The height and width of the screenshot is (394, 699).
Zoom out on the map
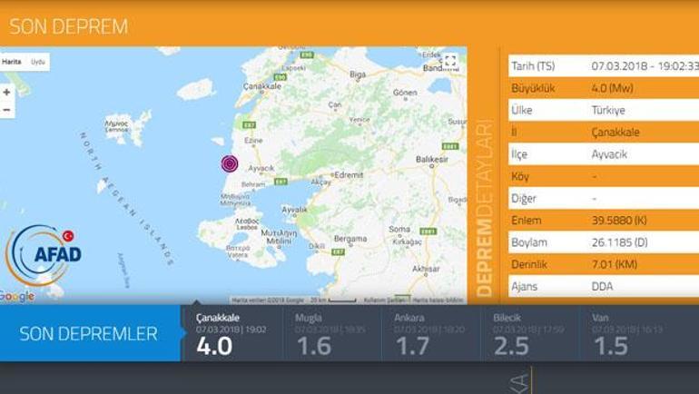point(7,109)
